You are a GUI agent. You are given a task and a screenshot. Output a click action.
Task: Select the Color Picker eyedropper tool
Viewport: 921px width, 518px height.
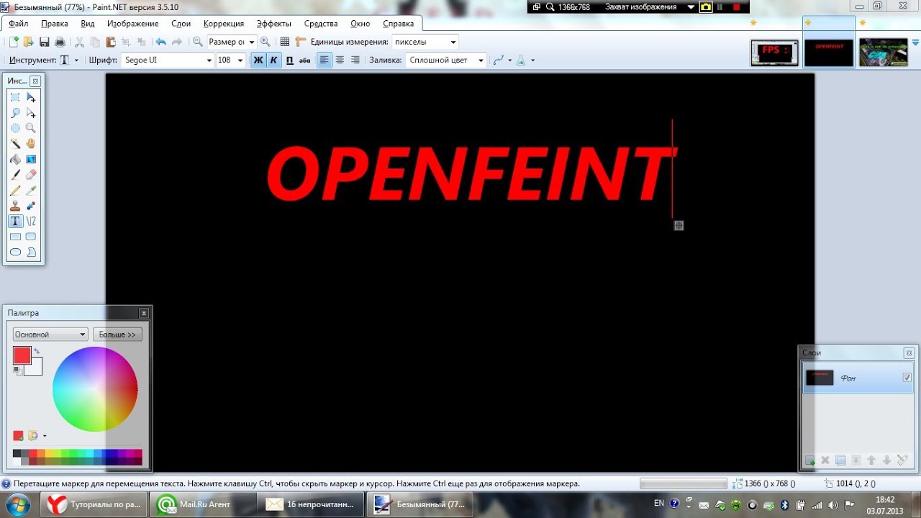(31, 191)
